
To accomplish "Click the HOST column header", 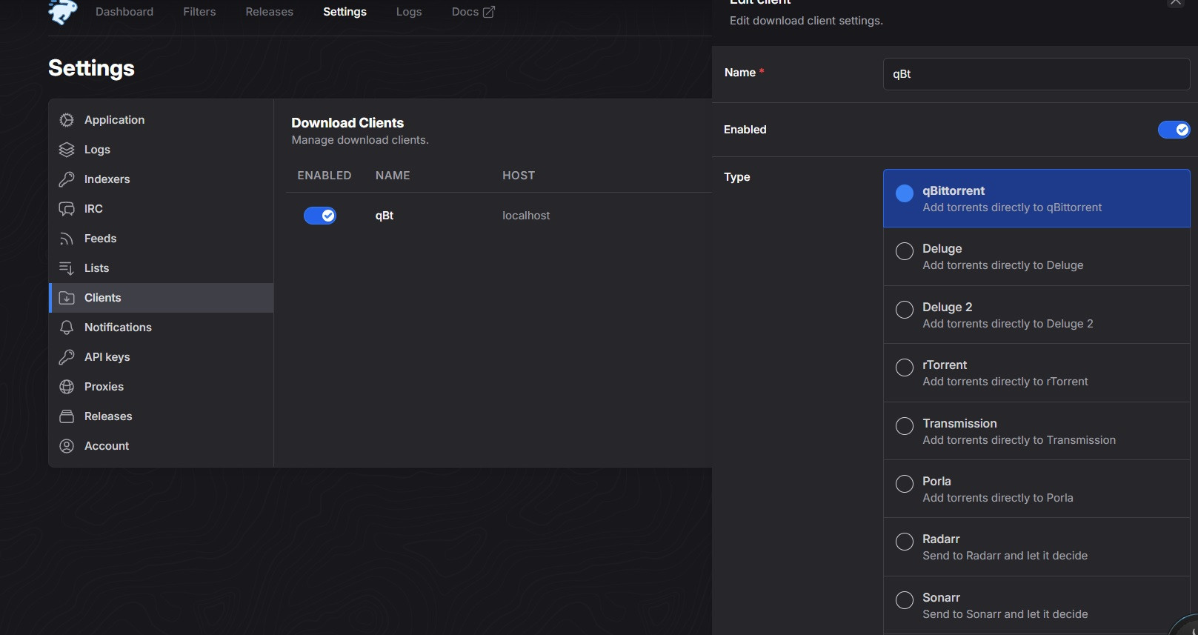I will coord(519,176).
